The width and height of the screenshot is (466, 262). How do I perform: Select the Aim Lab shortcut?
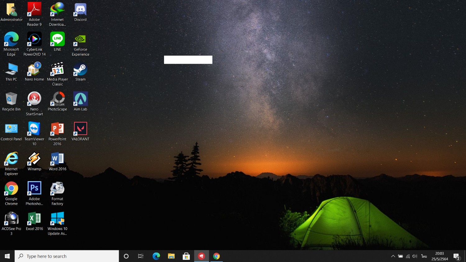point(80,102)
